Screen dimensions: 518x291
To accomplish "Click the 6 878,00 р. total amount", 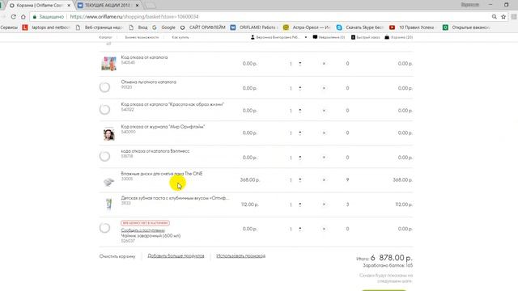I will click(392, 258).
